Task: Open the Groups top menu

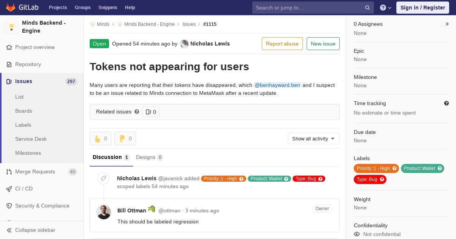Action: [83, 8]
